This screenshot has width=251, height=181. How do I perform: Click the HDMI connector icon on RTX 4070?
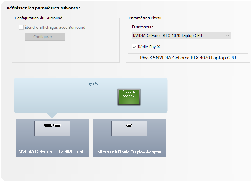point(57,125)
